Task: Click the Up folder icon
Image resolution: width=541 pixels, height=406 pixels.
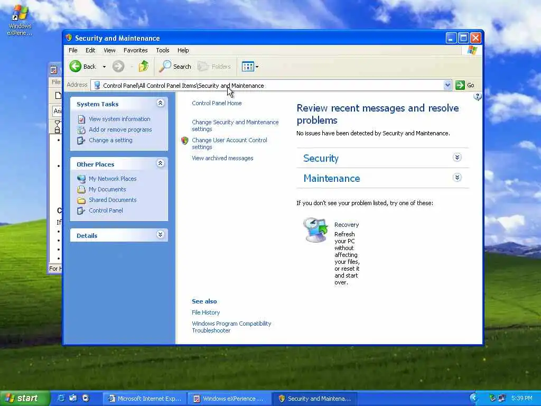Action: pos(144,66)
